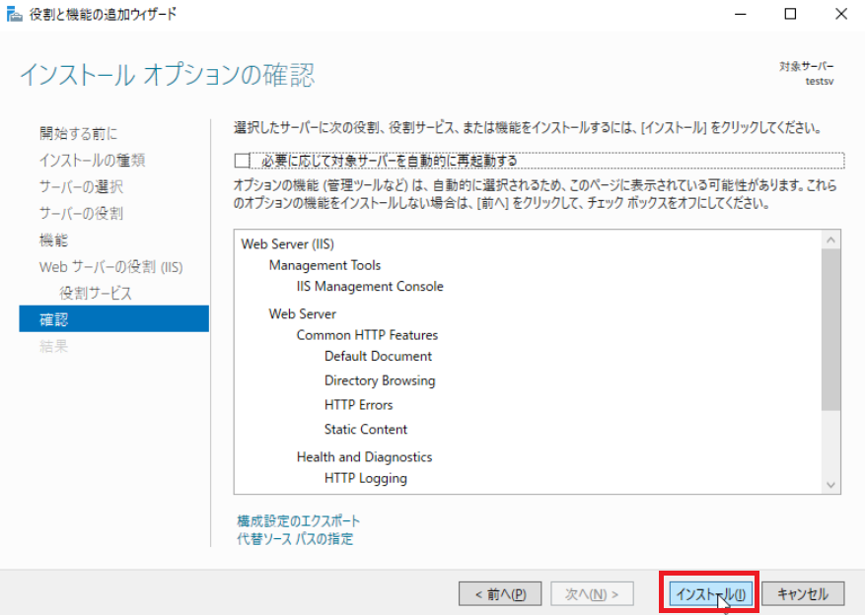Go back with the 前へ button

(500, 593)
